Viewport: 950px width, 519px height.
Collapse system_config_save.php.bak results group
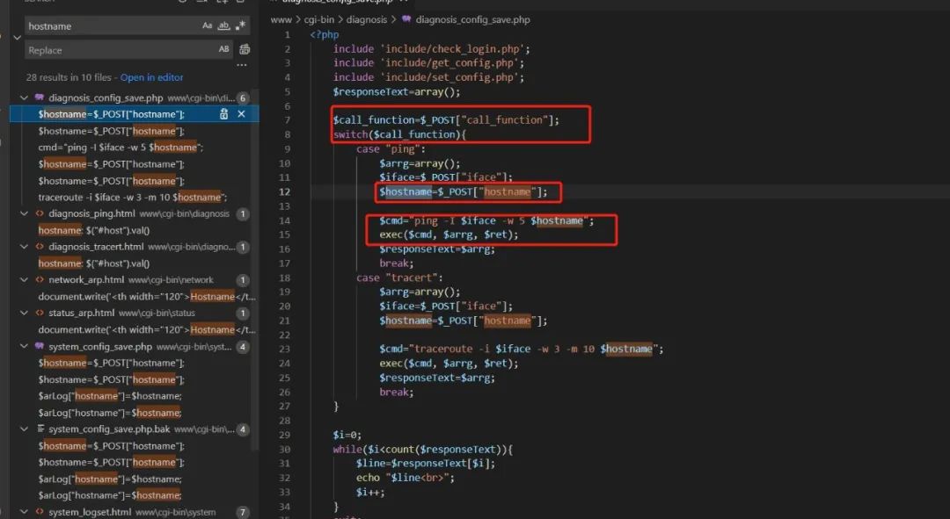[25, 429]
